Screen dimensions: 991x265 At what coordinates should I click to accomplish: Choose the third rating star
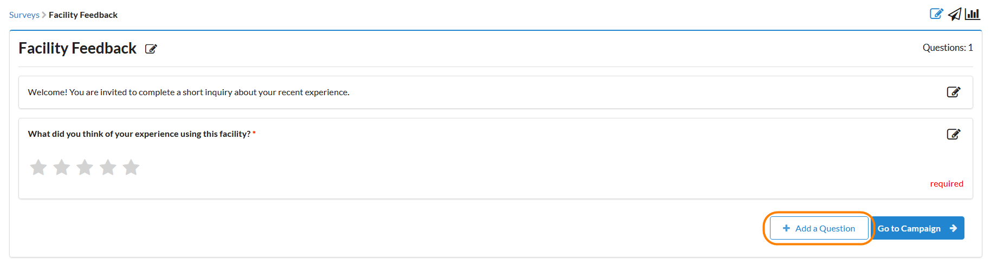[85, 167]
